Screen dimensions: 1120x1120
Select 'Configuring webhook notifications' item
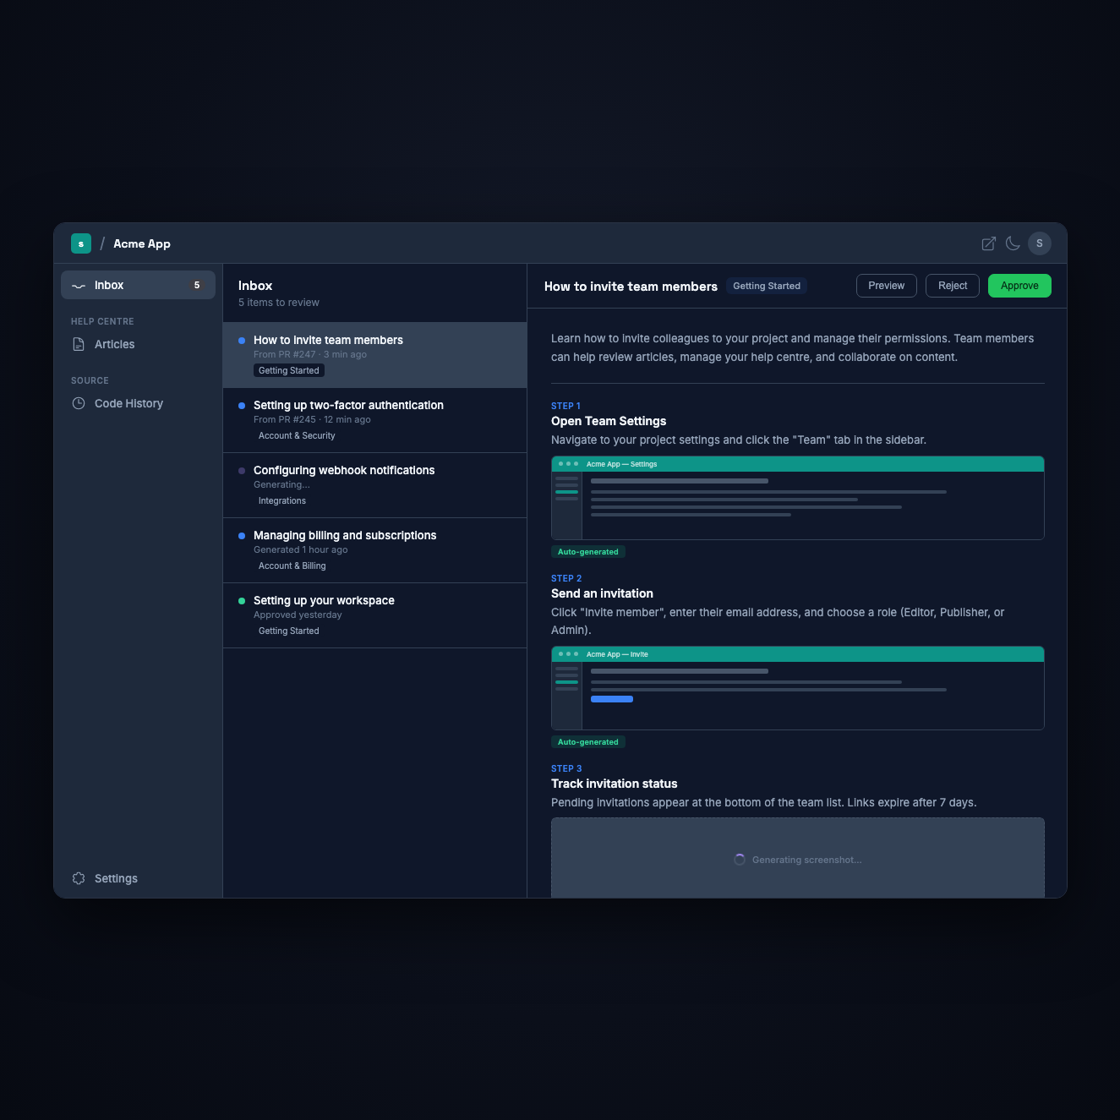click(x=374, y=485)
